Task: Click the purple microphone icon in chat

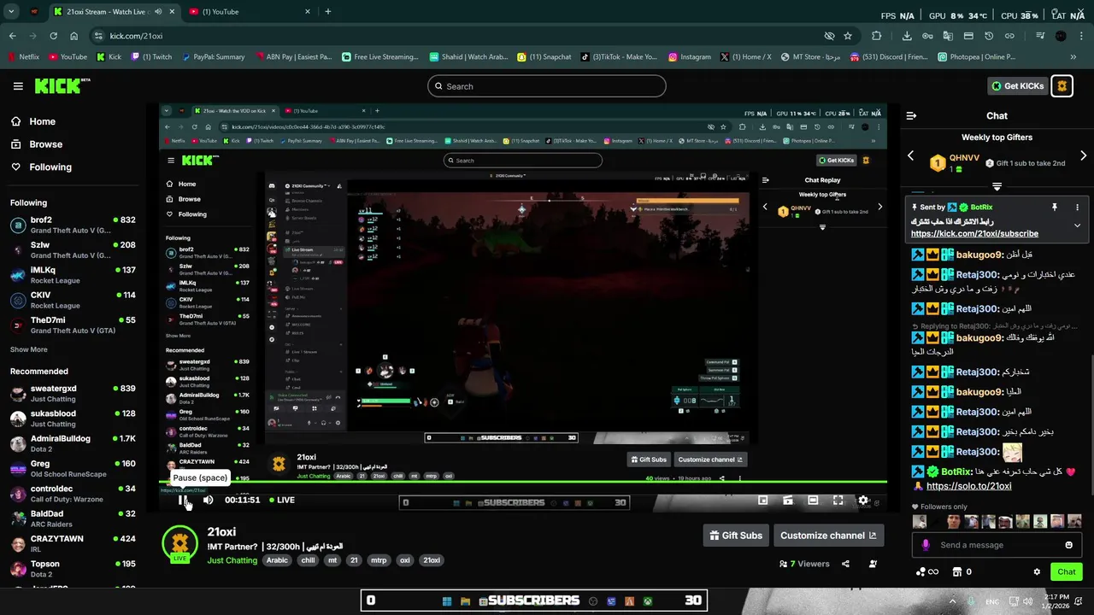Action: click(926, 545)
